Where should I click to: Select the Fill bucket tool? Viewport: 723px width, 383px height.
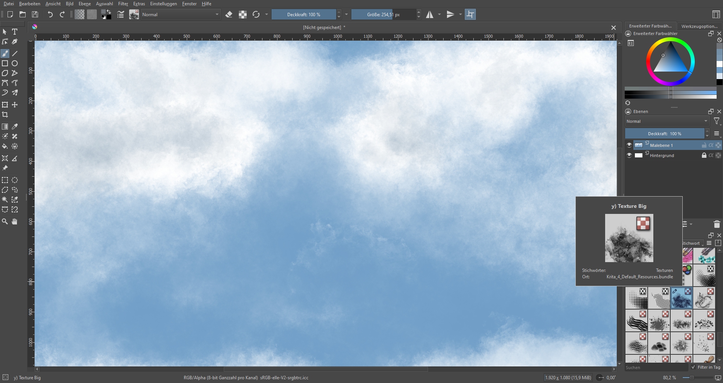[x=5, y=146]
